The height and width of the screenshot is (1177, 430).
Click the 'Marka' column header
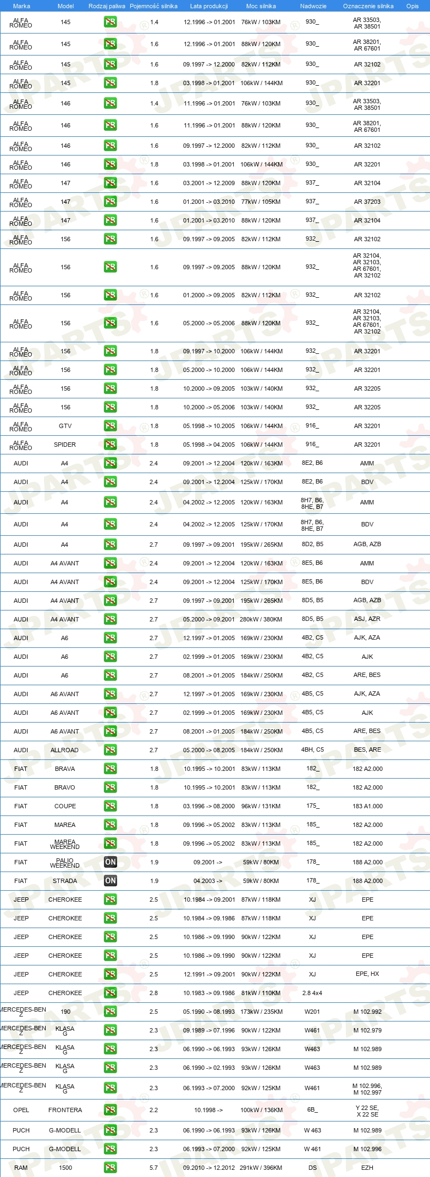pos(21,6)
